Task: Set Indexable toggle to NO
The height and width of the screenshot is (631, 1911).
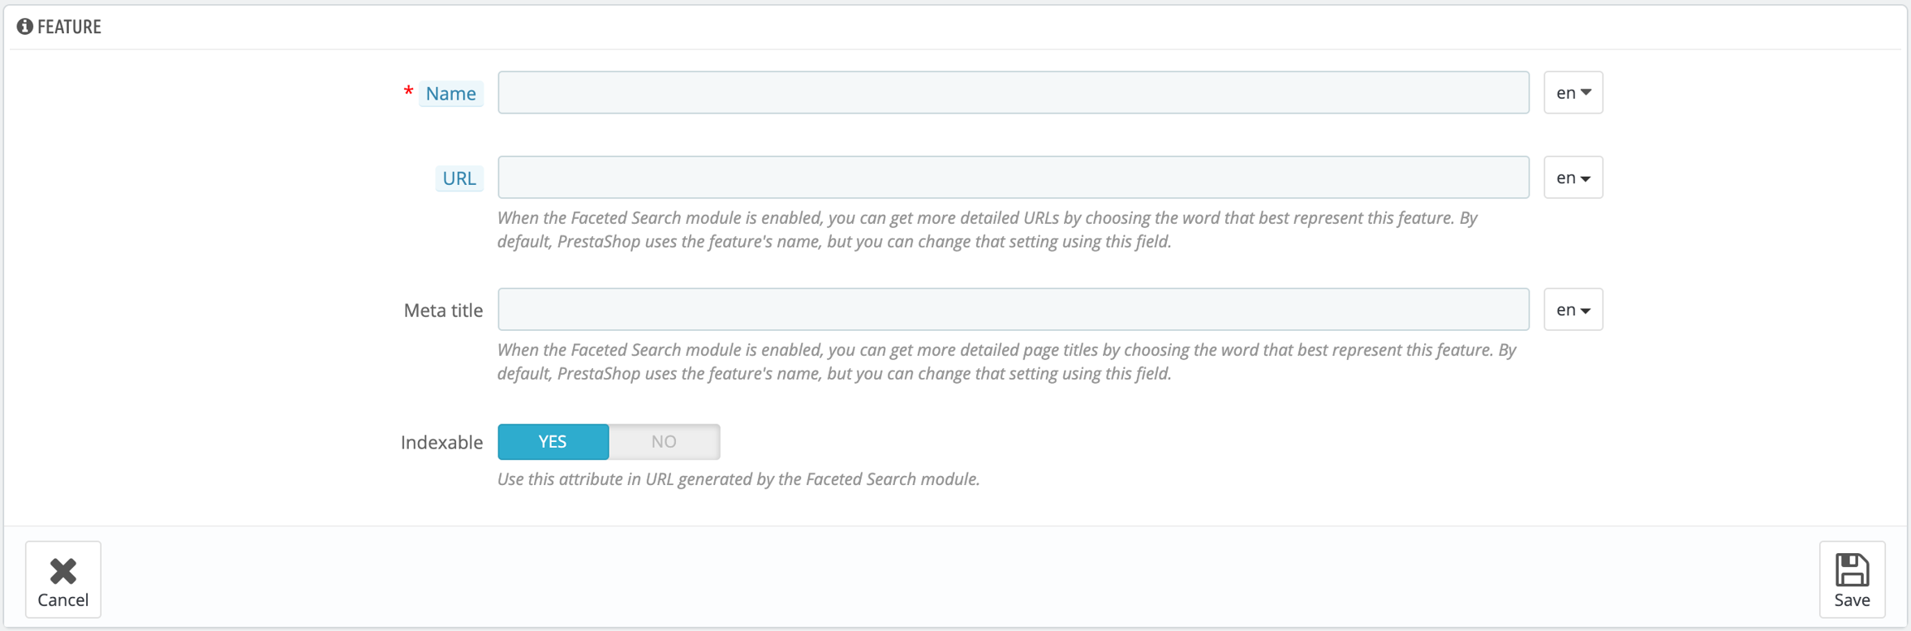Action: coord(664,442)
